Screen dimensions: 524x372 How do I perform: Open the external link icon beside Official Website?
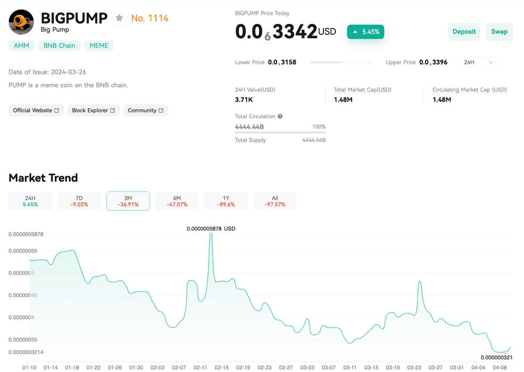[57, 110]
